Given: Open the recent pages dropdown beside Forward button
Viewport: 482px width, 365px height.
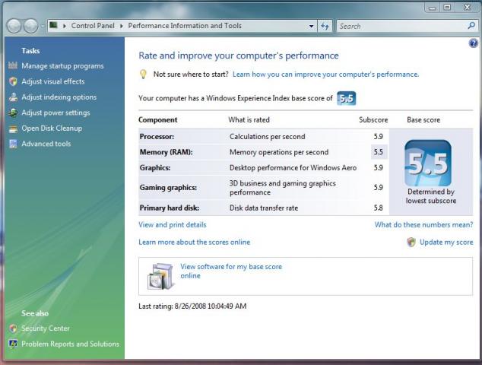Looking at the screenshot, I should [x=43, y=26].
